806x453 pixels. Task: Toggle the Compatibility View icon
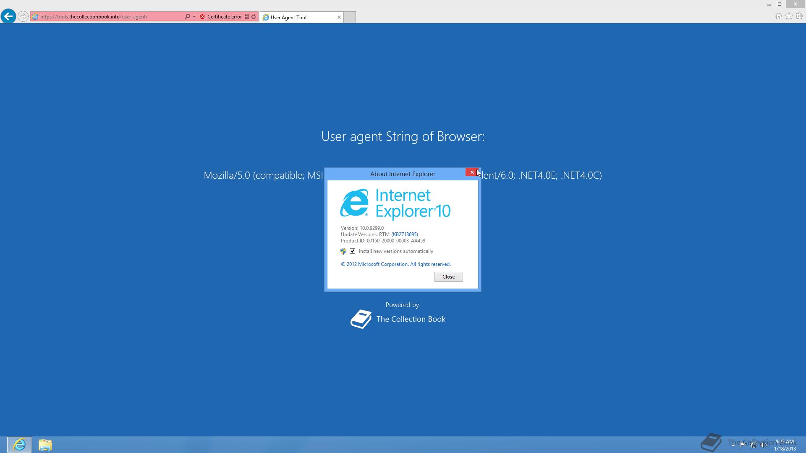247,17
